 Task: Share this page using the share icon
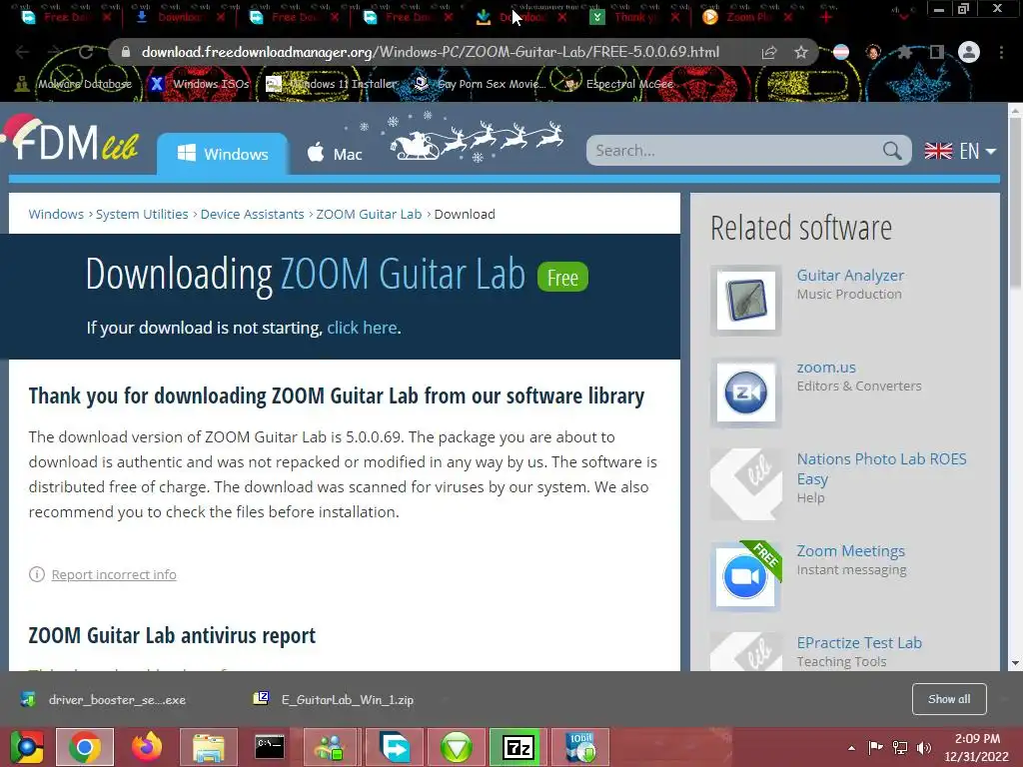click(x=769, y=52)
